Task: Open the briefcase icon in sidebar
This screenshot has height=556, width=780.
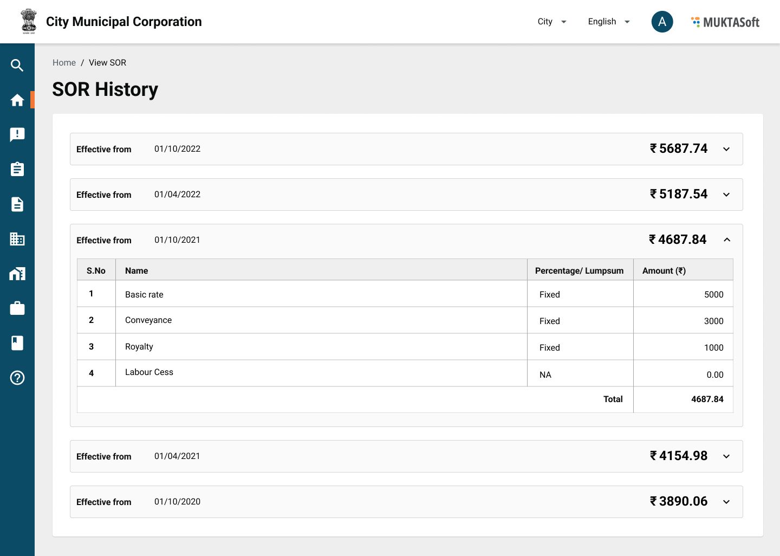Action: point(17,308)
